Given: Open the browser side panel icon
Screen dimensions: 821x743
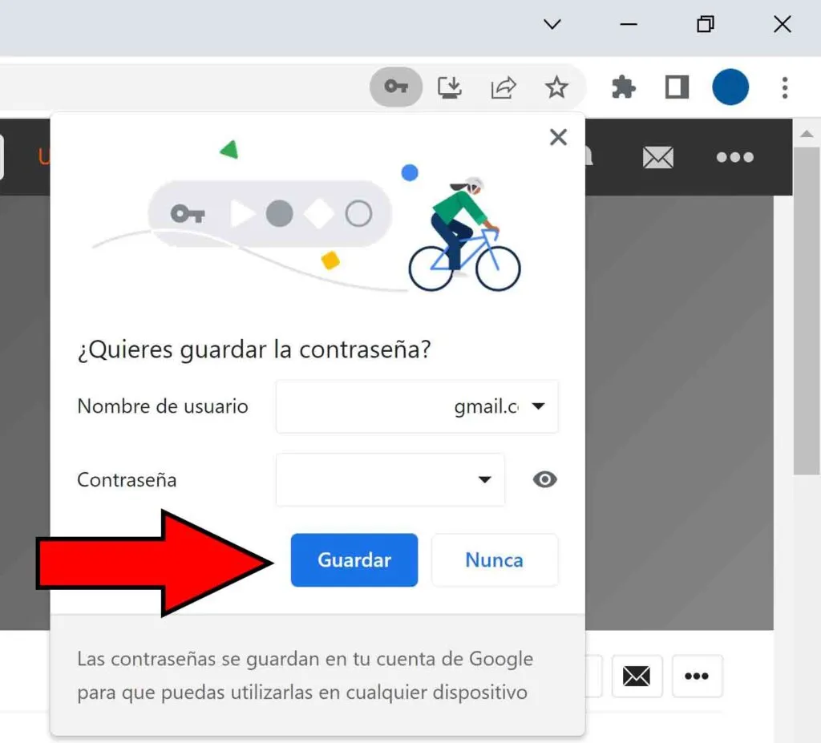Looking at the screenshot, I should pos(676,87).
